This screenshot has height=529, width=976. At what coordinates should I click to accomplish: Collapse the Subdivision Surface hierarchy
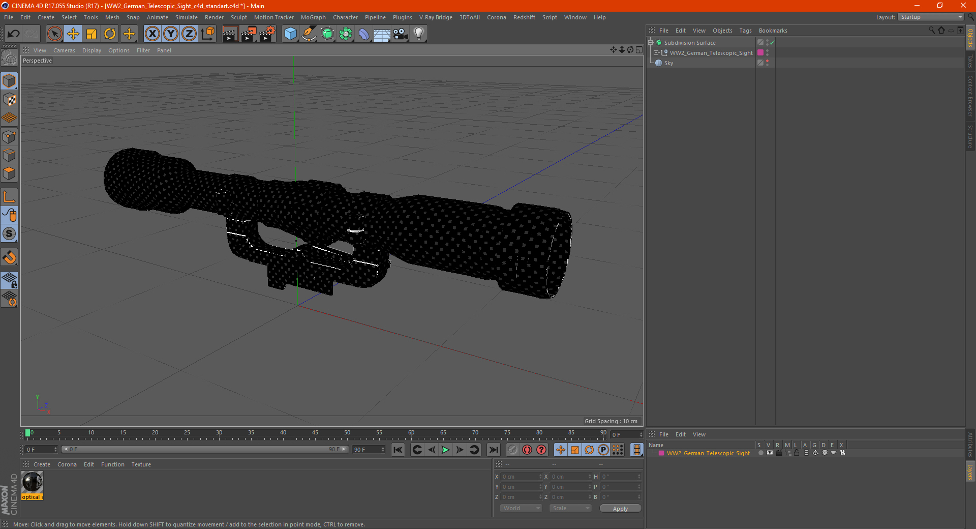click(651, 43)
